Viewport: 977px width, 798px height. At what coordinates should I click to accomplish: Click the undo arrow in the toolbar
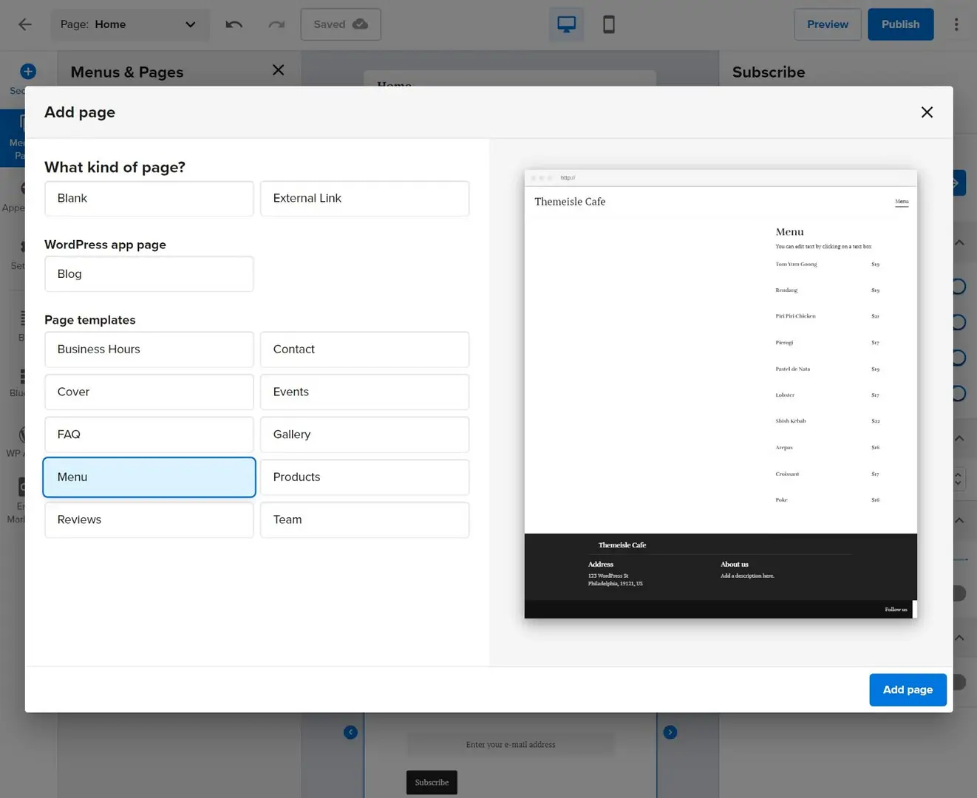pyautogui.click(x=234, y=24)
